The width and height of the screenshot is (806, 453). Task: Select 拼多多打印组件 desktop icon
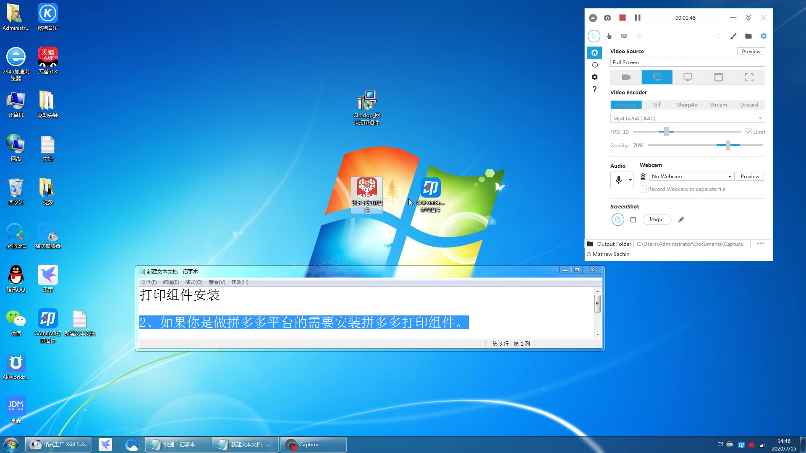coord(366,195)
